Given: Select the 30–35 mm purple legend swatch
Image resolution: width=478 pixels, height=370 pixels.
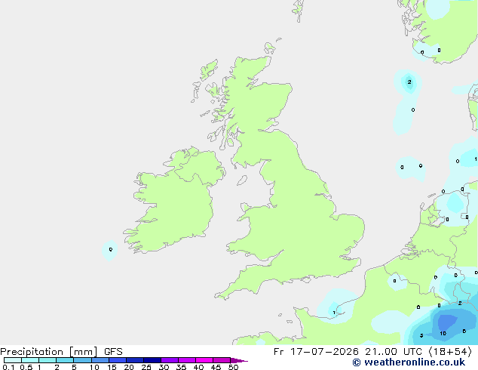Looking at the screenshot, I should [170, 360].
